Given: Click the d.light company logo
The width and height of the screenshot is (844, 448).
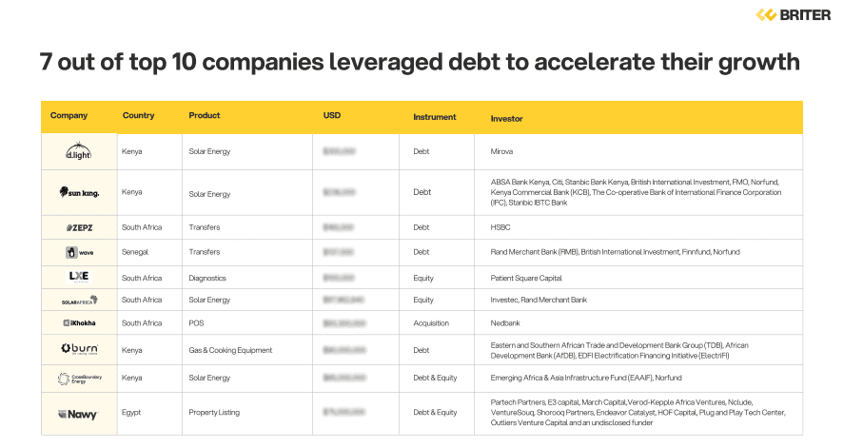Looking at the screenshot, I should [x=78, y=151].
